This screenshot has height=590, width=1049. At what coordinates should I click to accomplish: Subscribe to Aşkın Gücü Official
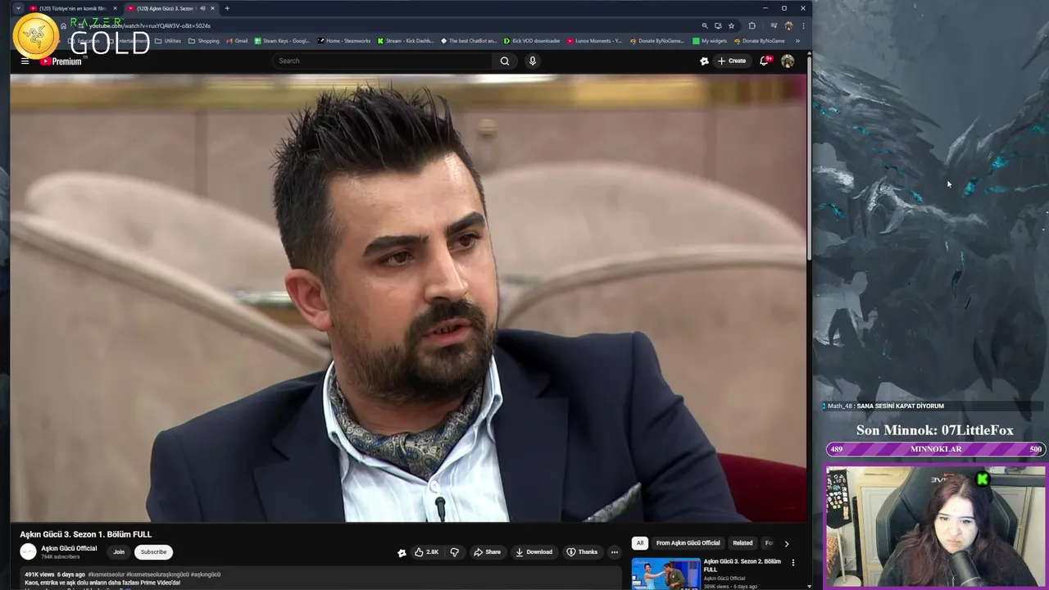[x=153, y=552]
